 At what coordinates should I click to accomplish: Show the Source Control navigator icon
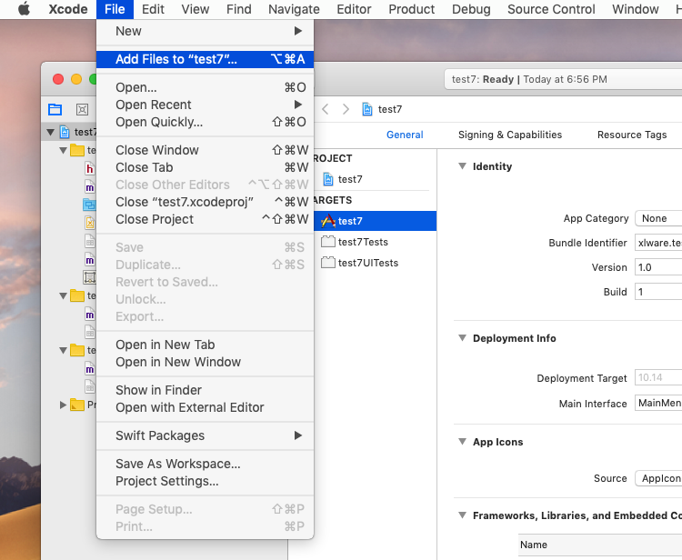pyautogui.click(x=82, y=109)
